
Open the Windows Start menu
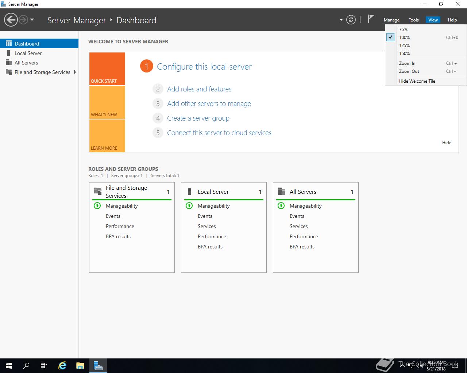[9, 366]
